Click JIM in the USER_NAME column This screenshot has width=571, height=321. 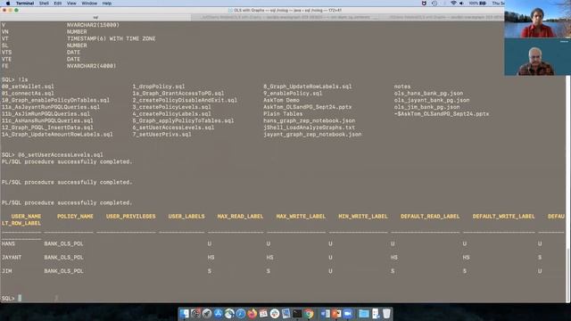click(x=6, y=271)
